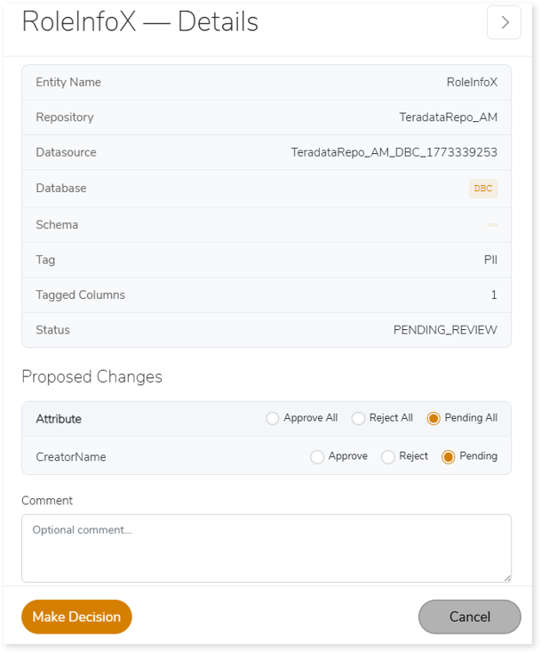Click the RoleInfoX entity name value
This screenshot has height=653, width=541.
click(x=472, y=83)
